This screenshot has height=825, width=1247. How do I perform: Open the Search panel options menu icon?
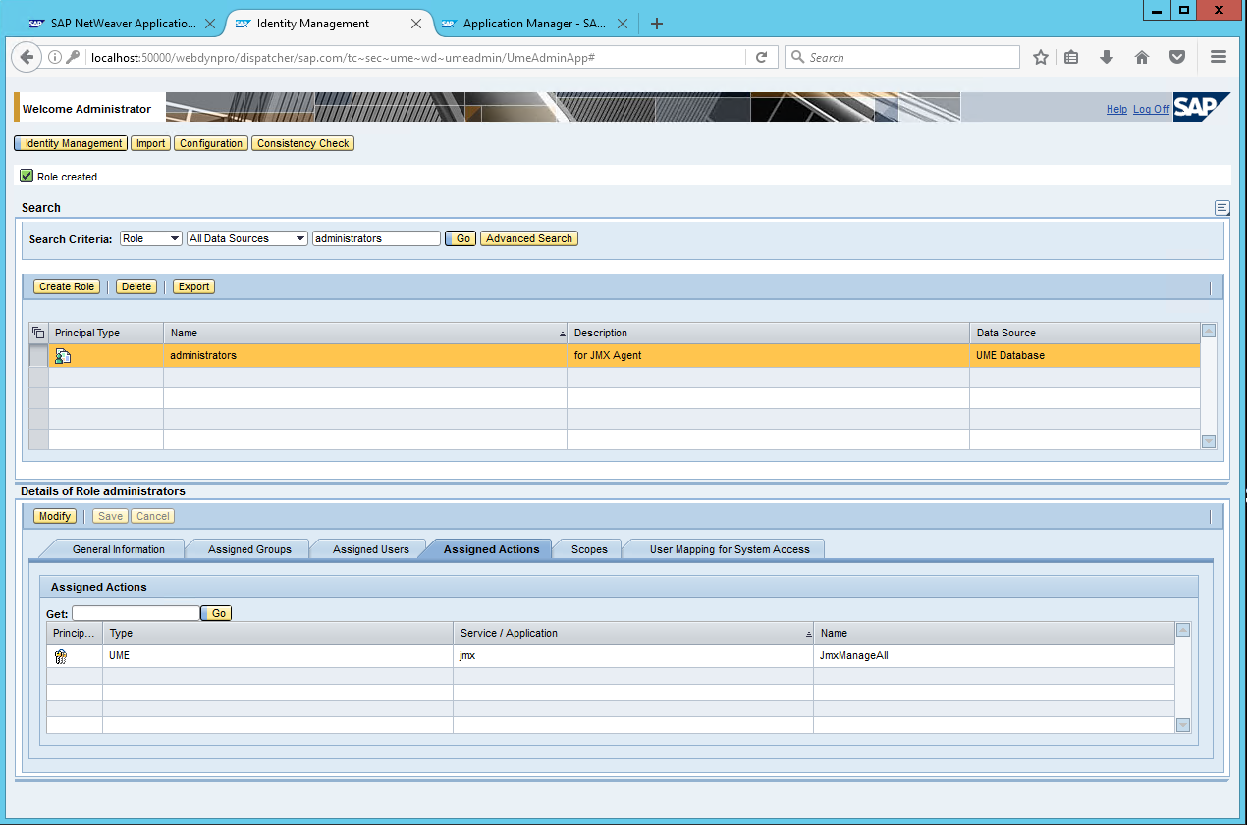click(1221, 208)
